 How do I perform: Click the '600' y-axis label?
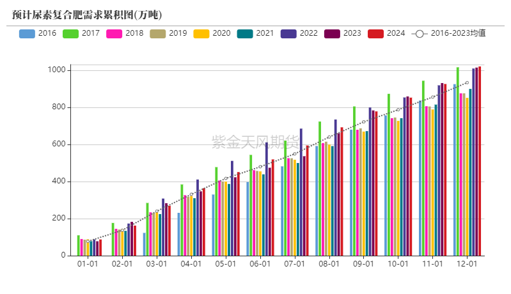59,144
